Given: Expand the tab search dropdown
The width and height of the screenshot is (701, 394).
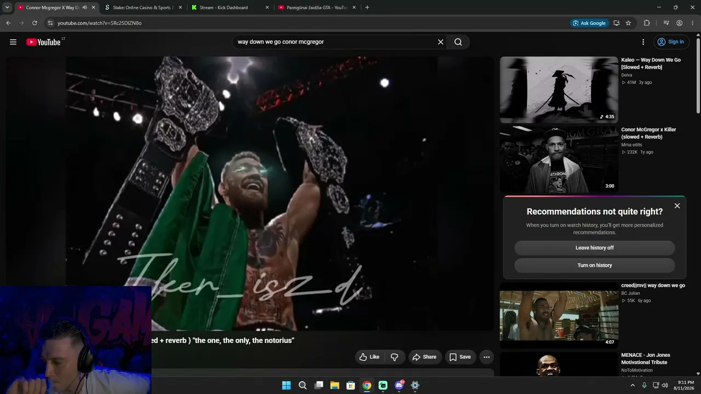Looking at the screenshot, I should 7,8.
